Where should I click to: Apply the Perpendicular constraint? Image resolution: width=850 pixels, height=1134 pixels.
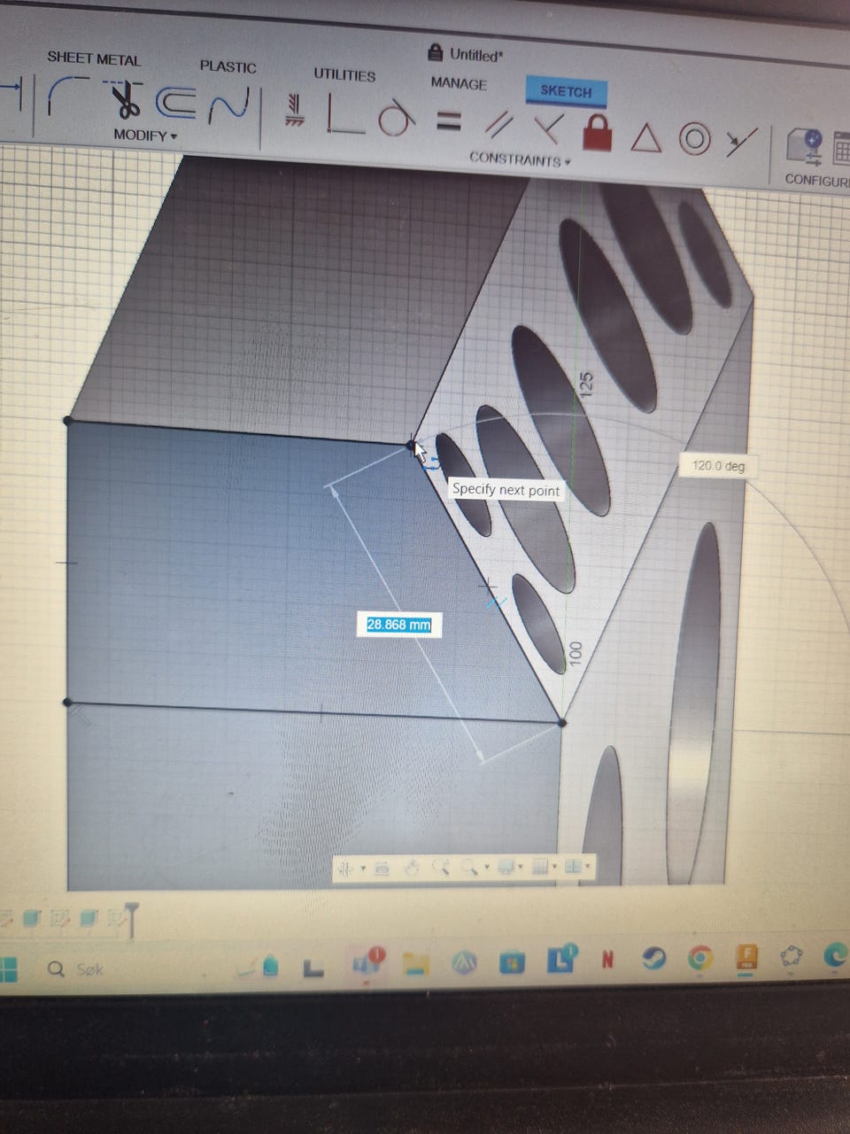click(x=549, y=128)
